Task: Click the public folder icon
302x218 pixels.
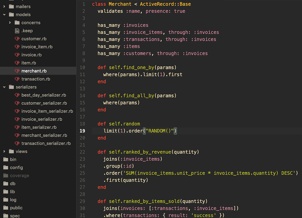Action: coord(6,208)
